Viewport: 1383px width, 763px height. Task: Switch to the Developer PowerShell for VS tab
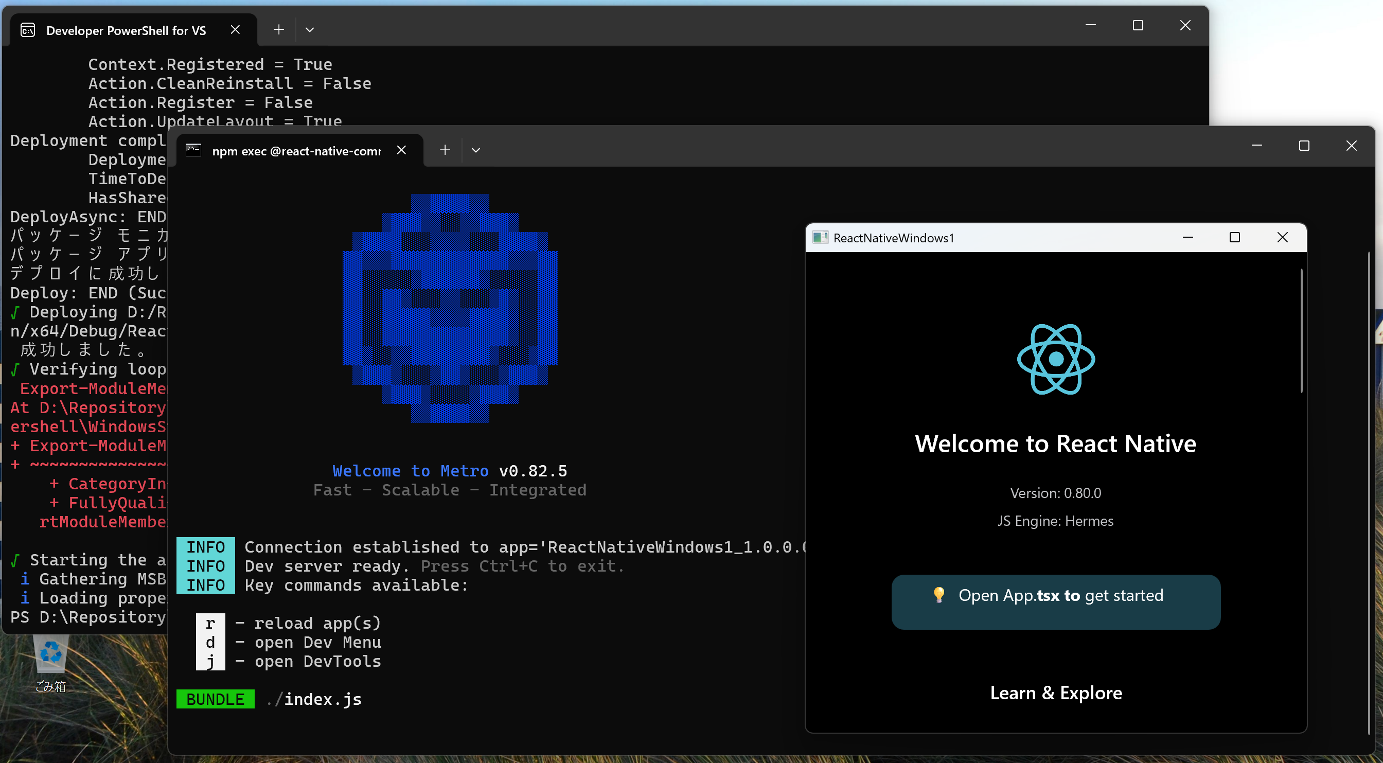pyautogui.click(x=126, y=30)
